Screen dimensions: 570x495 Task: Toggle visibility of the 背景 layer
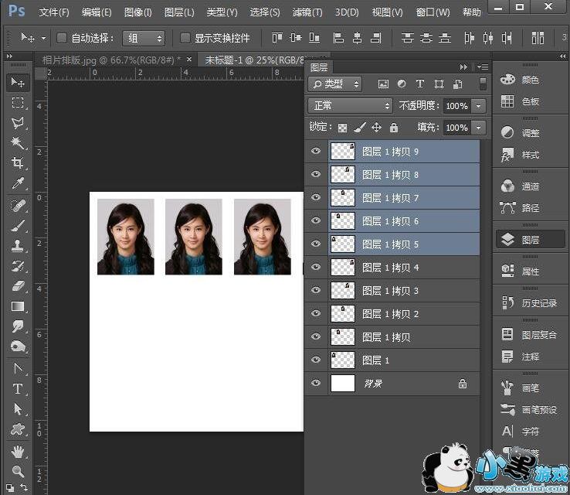coord(315,384)
